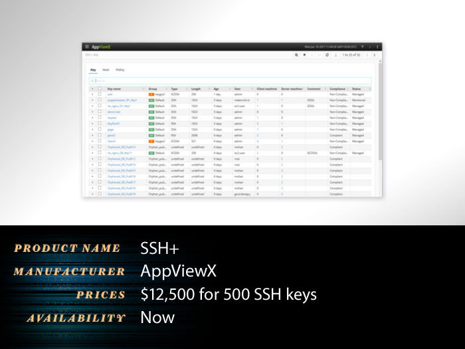Click the Type column header

point(174,88)
